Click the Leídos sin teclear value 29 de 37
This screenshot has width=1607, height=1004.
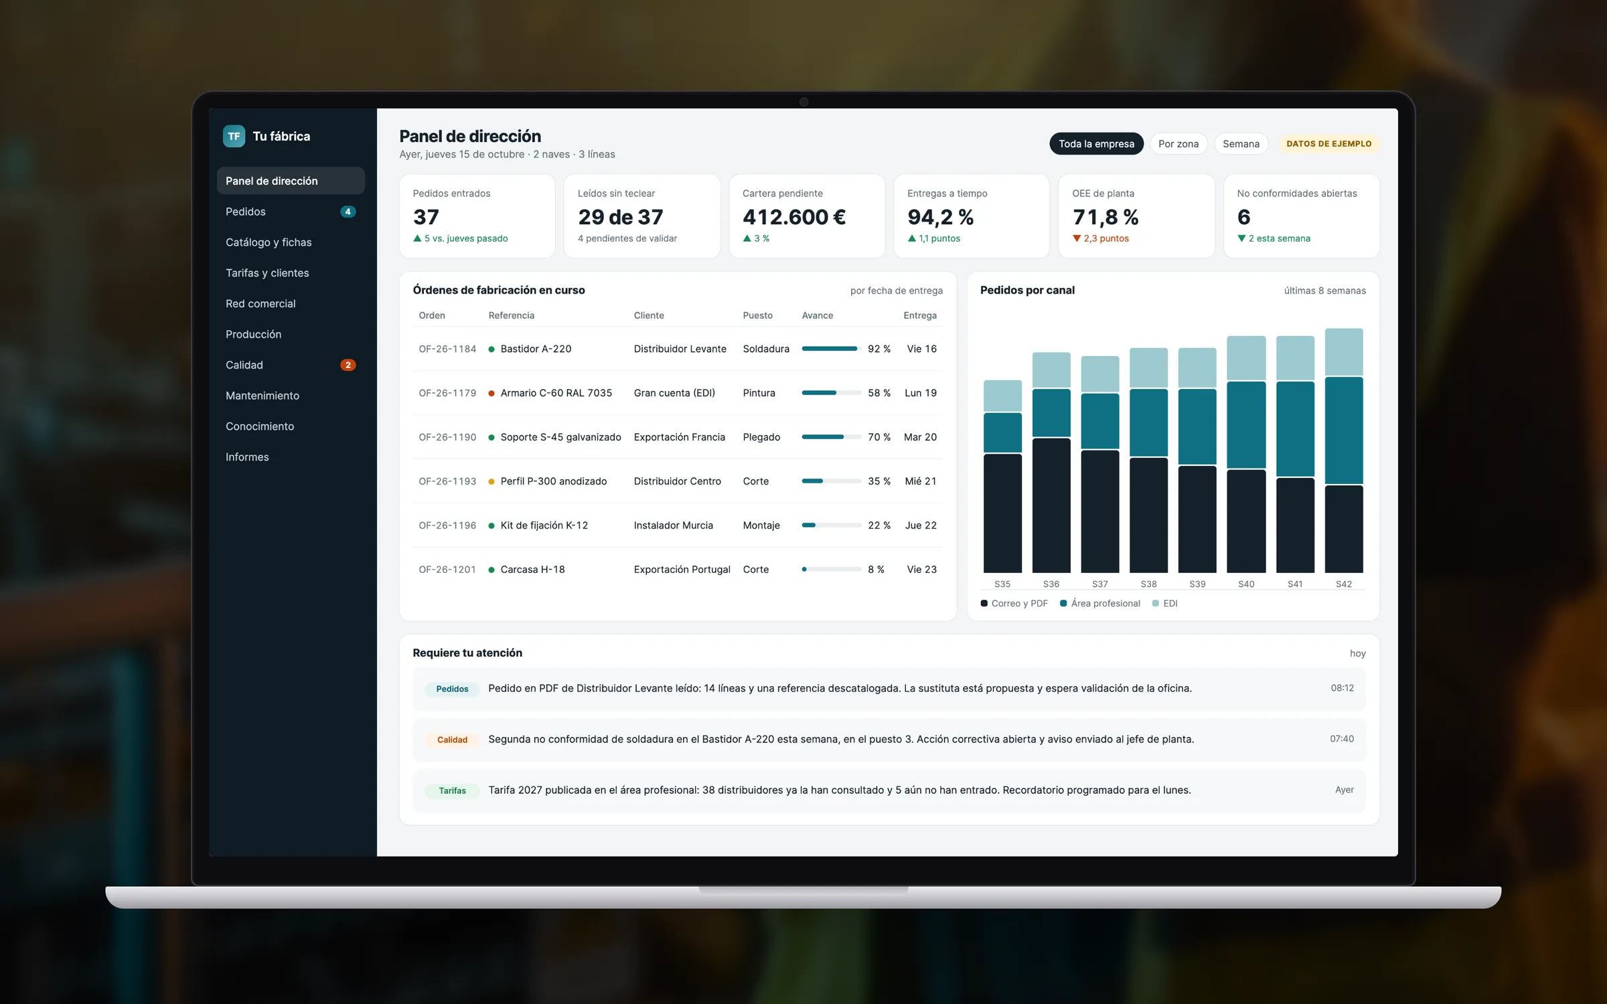click(621, 217)
